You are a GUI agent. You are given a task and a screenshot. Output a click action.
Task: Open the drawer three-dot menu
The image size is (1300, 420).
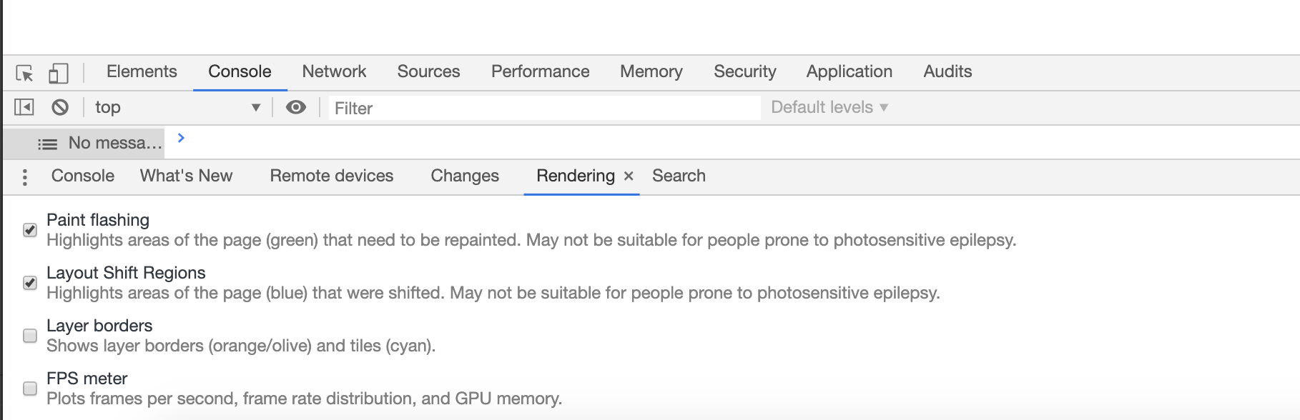25,177
